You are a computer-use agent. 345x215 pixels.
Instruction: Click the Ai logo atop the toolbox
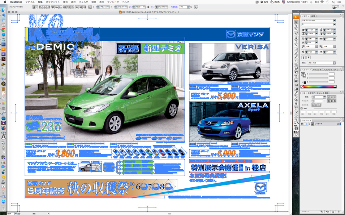[x=296, y=17]
